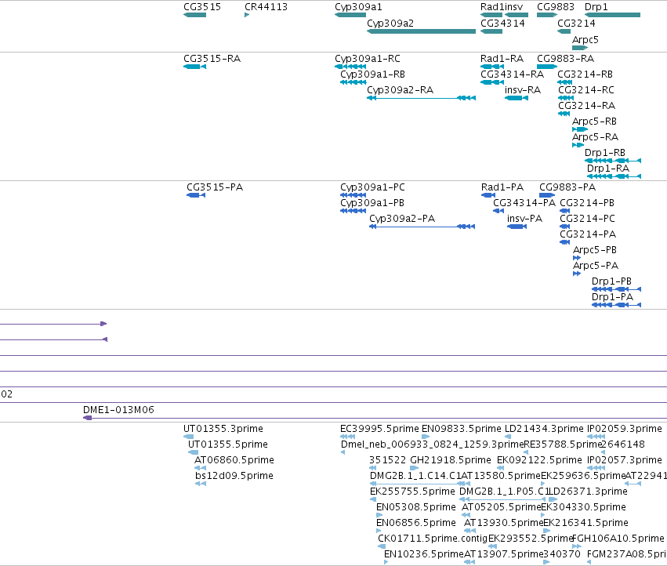The image size is (667, 566).
Task: Select the GH21918.5prime EST label
Action: 451,460
